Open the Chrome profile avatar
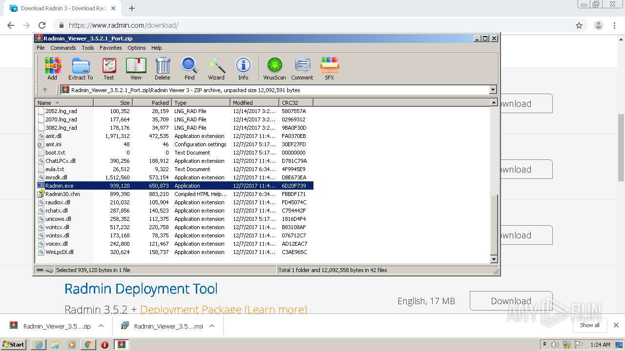 pos(598,25)
